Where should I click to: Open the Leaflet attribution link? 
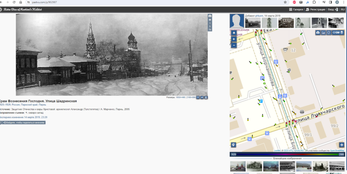pyautogui.click(x=277, y=150)
